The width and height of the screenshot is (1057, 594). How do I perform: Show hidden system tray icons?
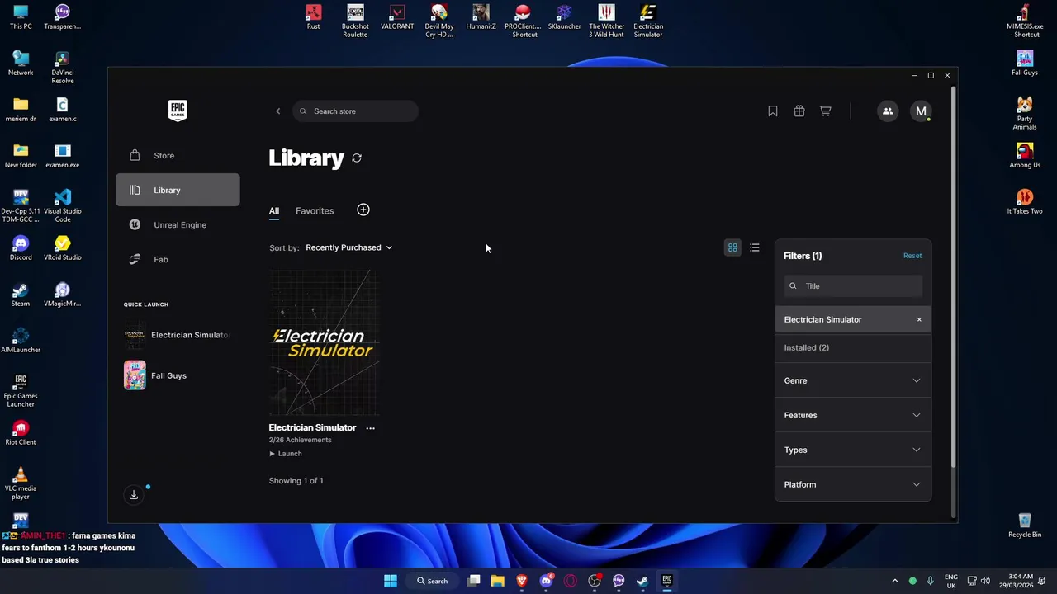tap(894, 581)
